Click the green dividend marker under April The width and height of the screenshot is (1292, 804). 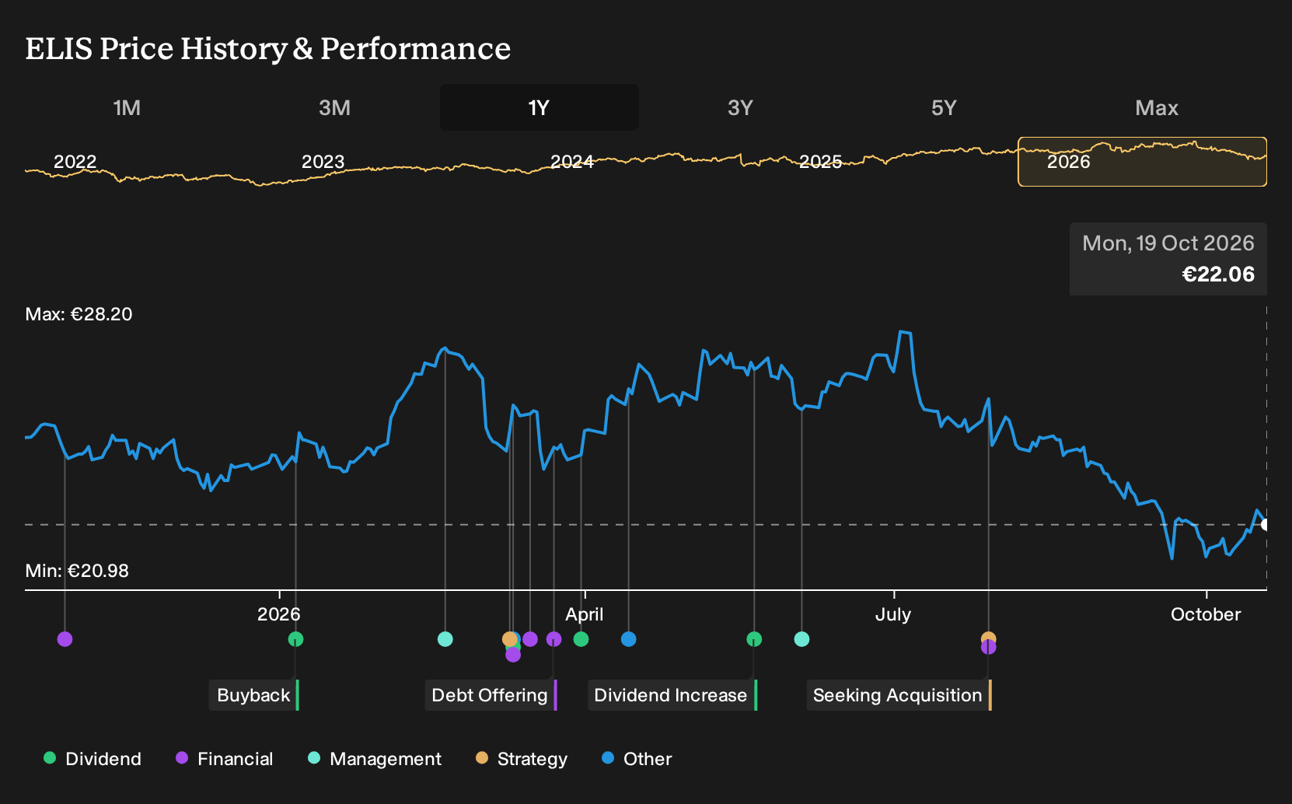tap(581, 639)
